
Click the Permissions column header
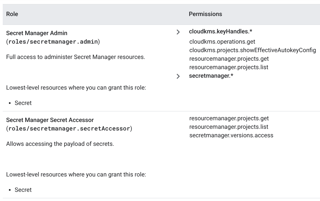(x=205, y=14)
